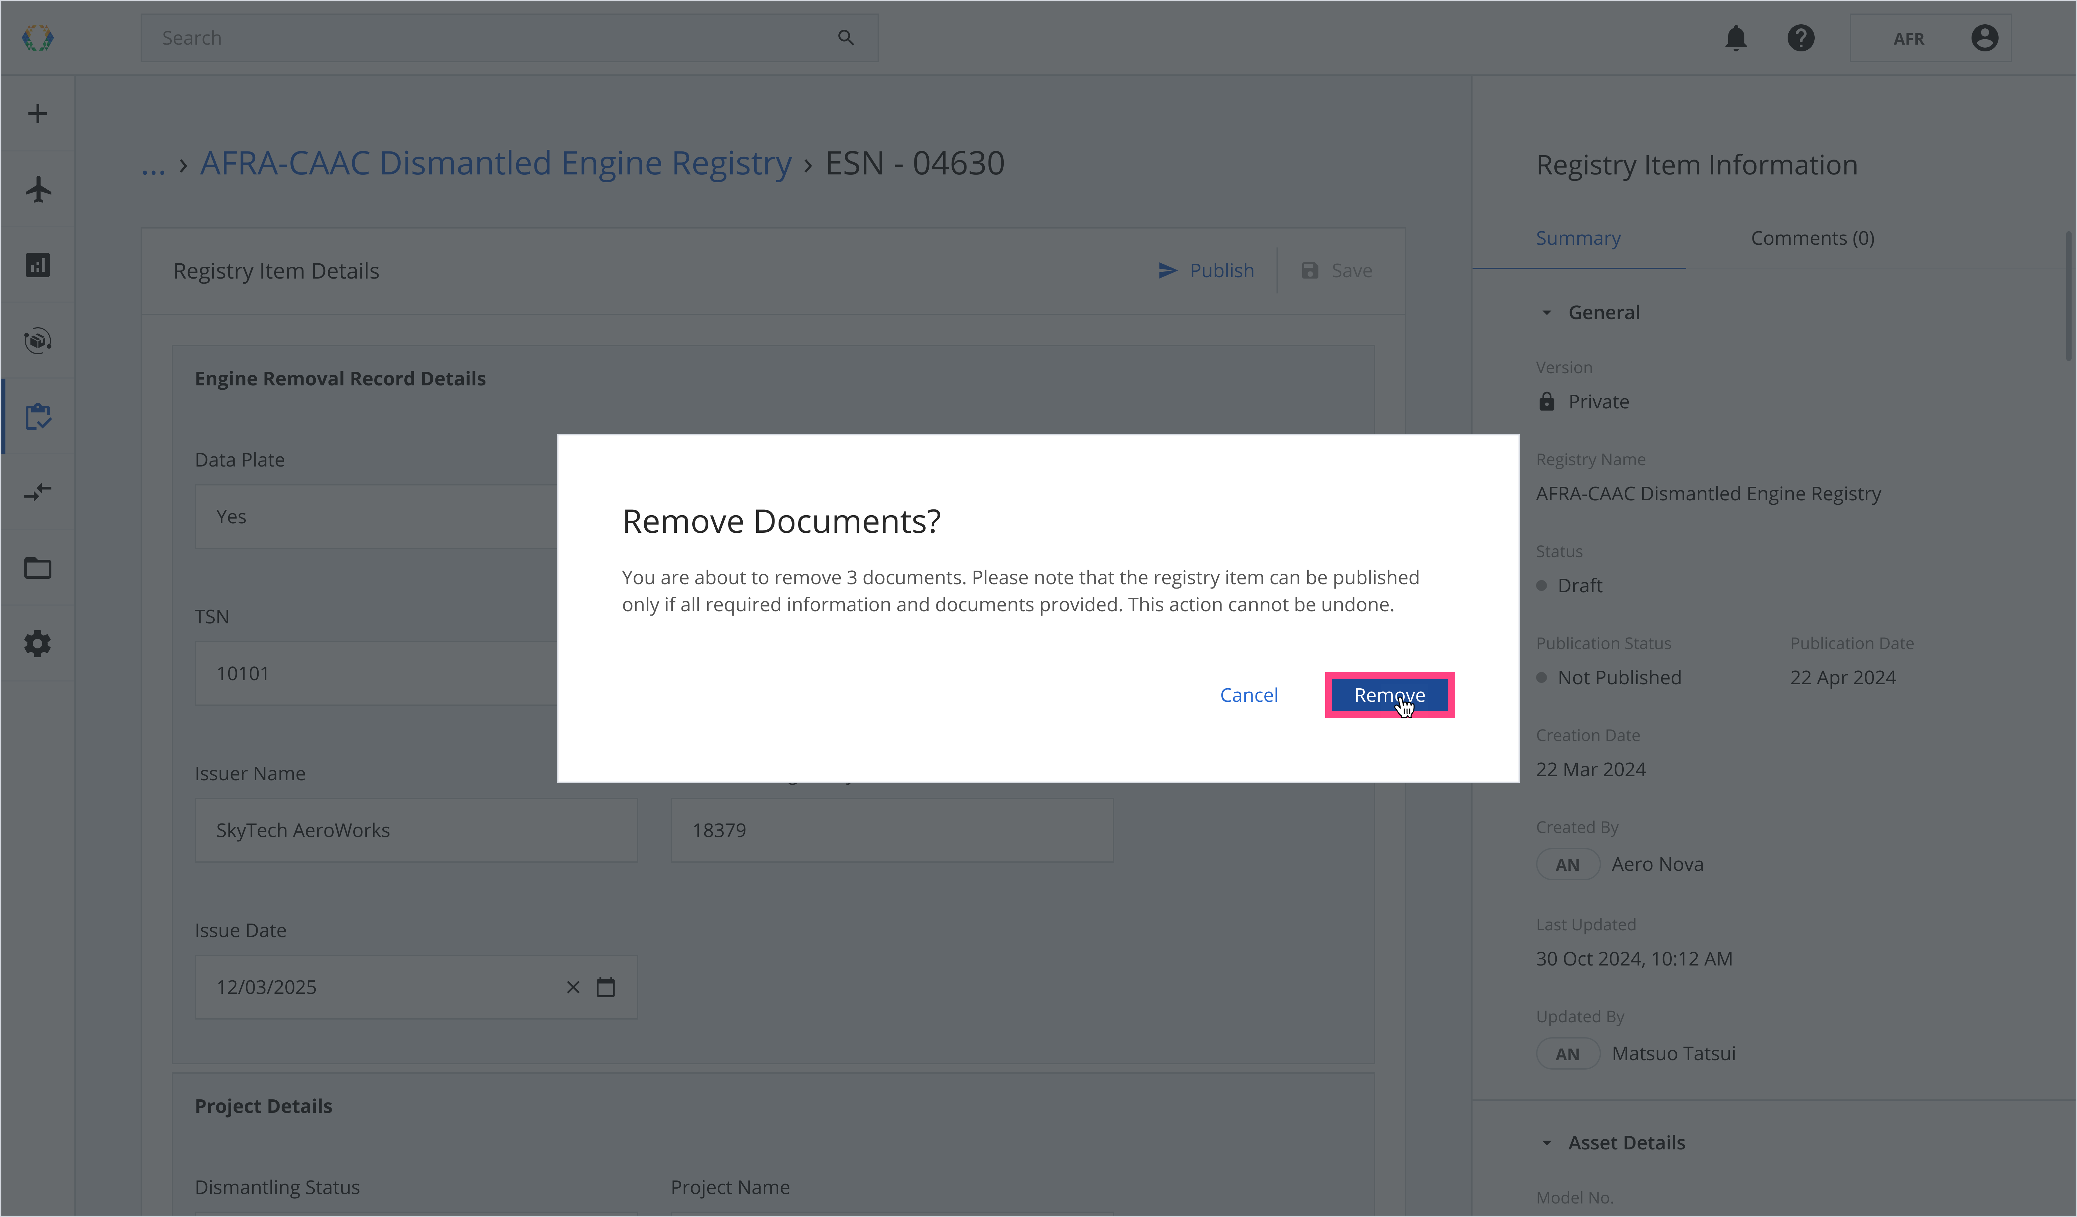Select the clipboard registry sidebar icon

(38, 417)
